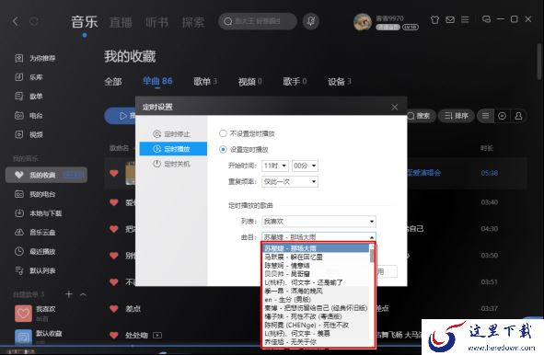Open the user avatar profile
Viewport: 544px width, 355px height.
(x=362, y=22)
